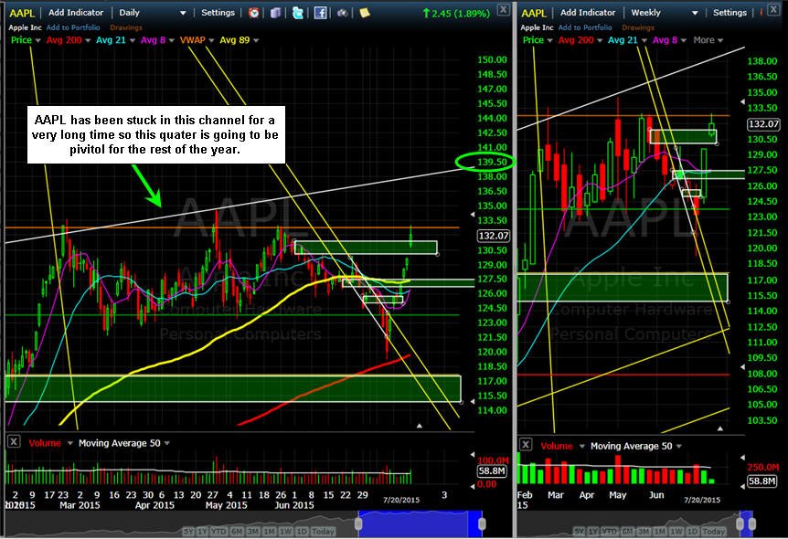788x539 pixels.
Task: Open Settings on the daily chart
Action: [x=218, y=13]
